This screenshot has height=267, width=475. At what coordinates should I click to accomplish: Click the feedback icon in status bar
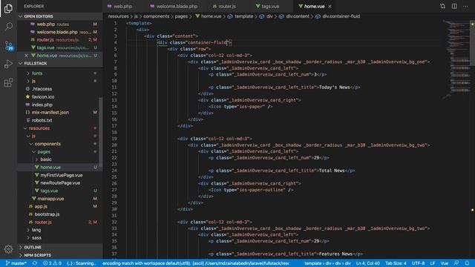(456, 263)
